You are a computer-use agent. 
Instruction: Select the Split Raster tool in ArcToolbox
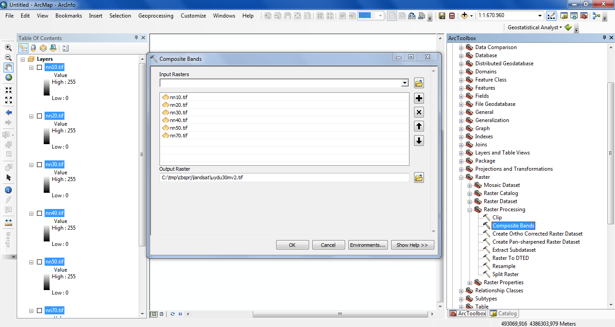pos(506,274)
